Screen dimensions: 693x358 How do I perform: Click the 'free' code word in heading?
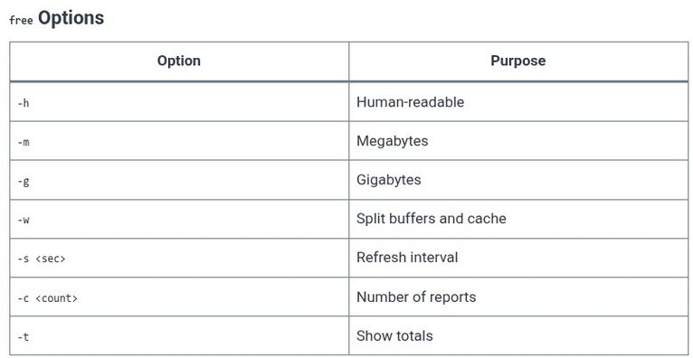tap(21, 20)
